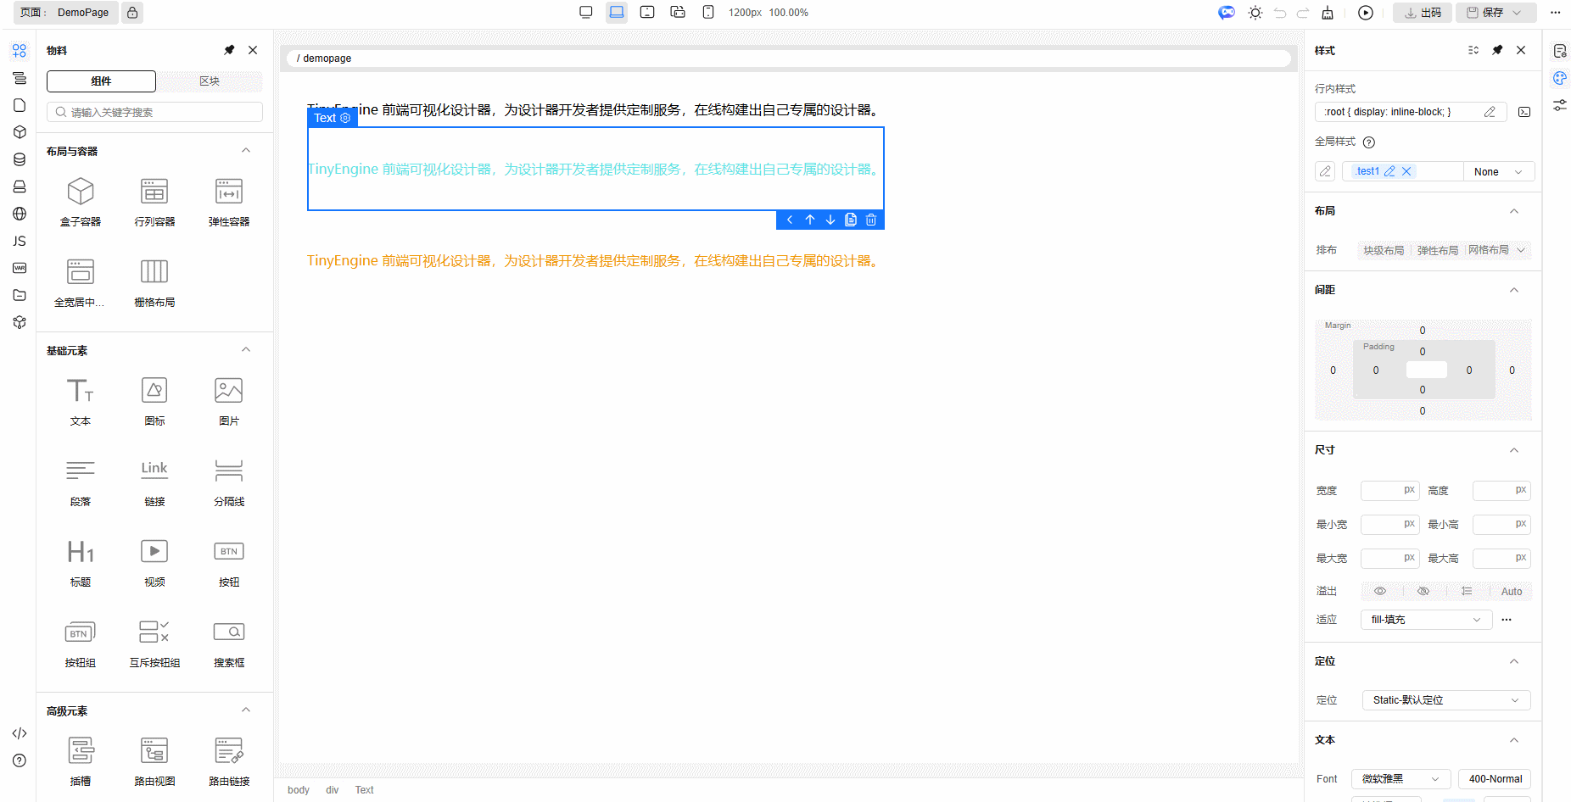The height and width of the screenshot is (802, 1571).
Task: Open settings gear on the Text label
Action: tap(345, 118)
